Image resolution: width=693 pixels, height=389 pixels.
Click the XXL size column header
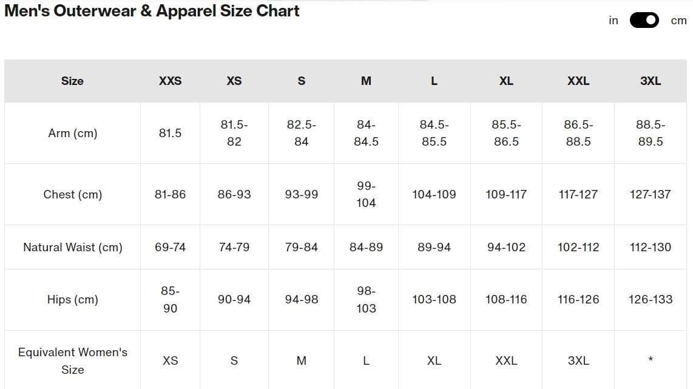(x=578, y=81)
